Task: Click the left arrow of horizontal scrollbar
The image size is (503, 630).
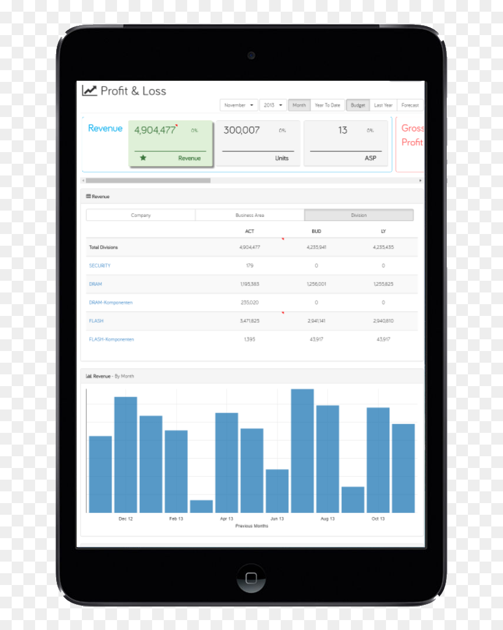Action: [x=83, y=180]
